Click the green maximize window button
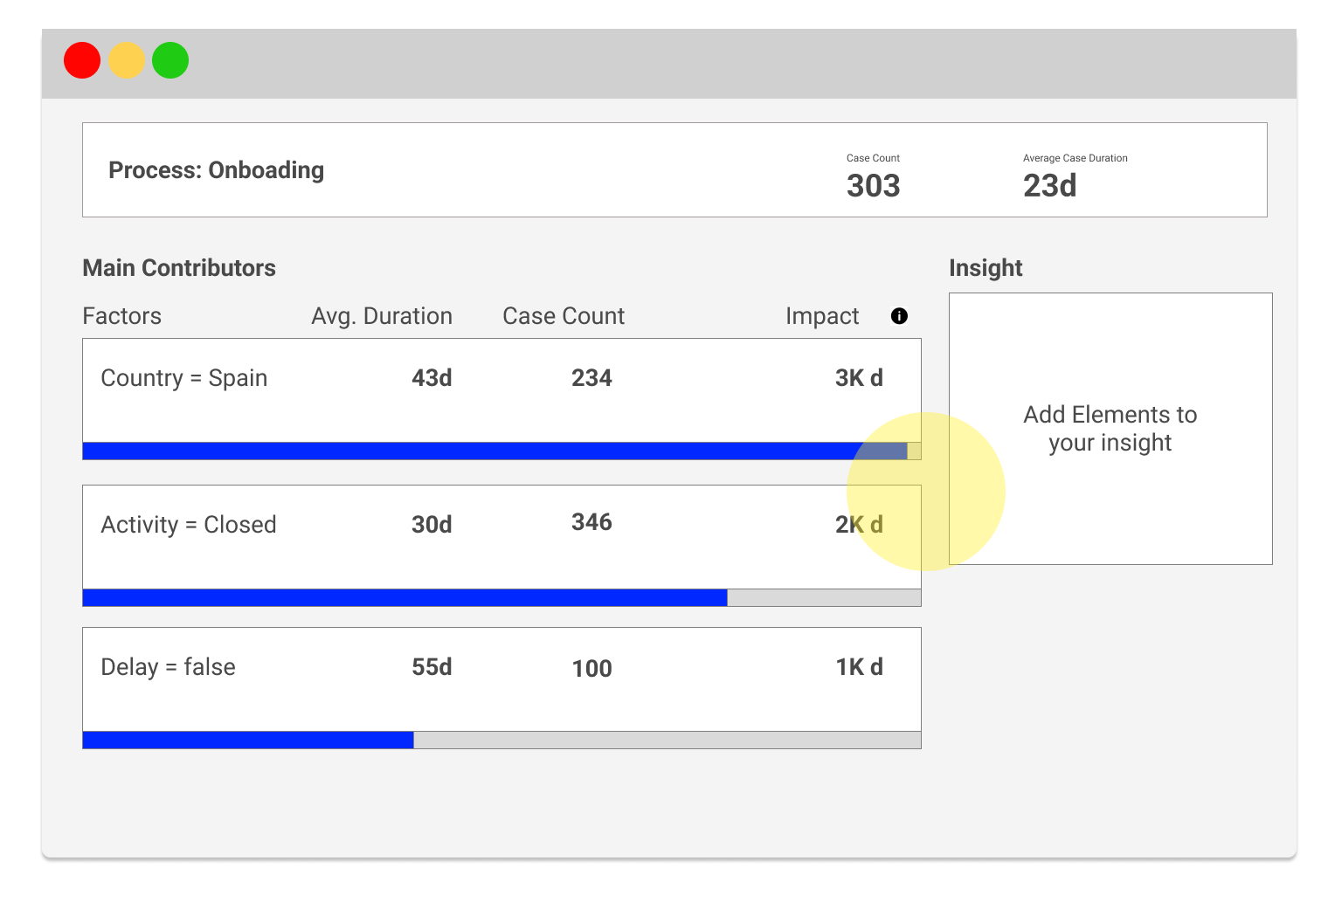Image resolution: width=1321 pixels, height=916 pixels. [x=170, y=60]
